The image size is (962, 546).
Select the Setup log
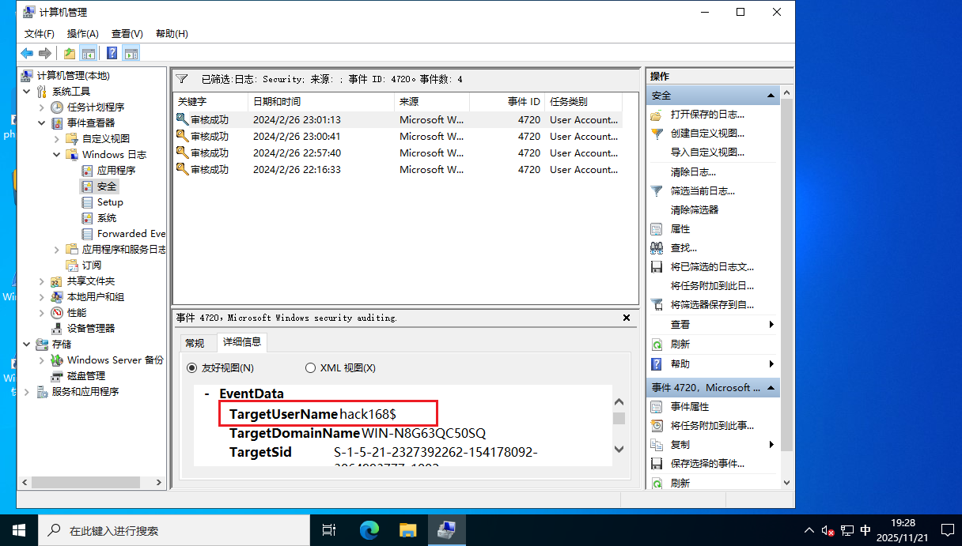click(110, 202)
